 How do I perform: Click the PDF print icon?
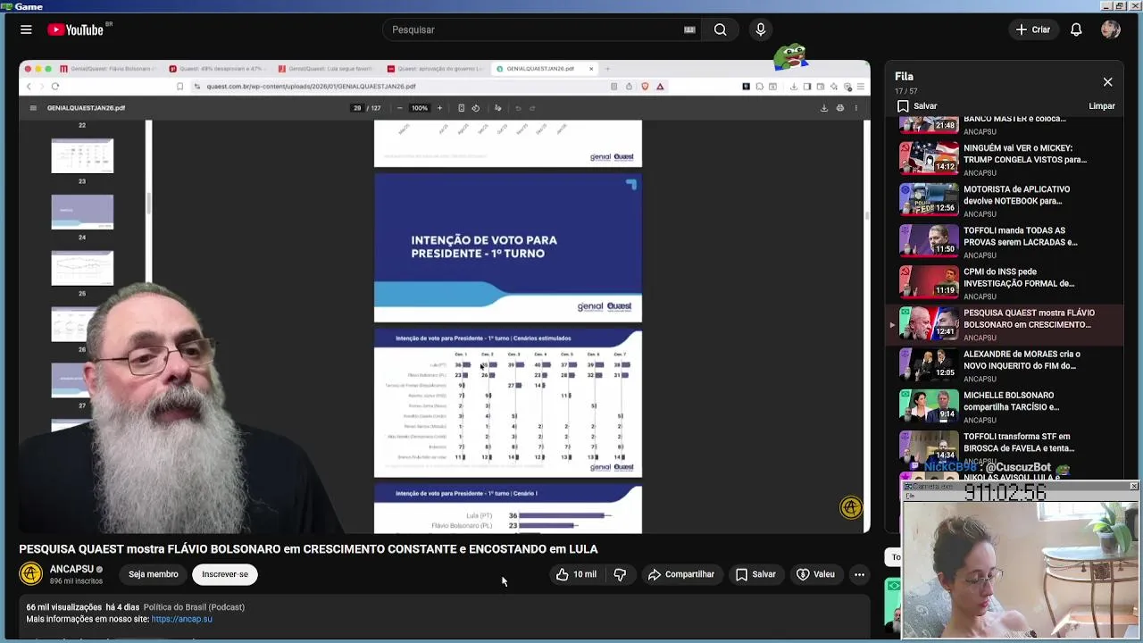tap(839, 108)
